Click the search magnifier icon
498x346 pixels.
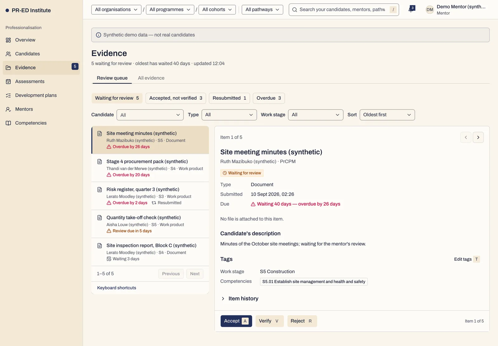click(x=294, y=10)
